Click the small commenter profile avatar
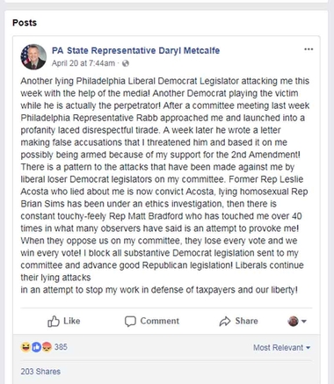 [x=293, y=322]
